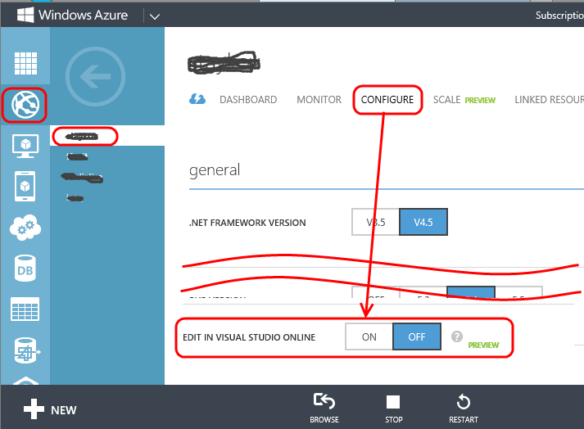The height and width of the screenshot is (429, 584).
Task: Select the fourth website in the list
Action: tap(75, 198)
